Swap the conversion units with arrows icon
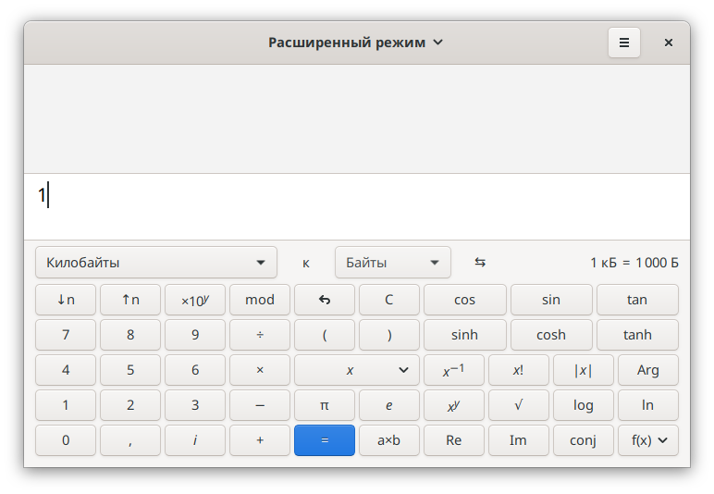The width and height of the screenshot is (714, 494). click(480, 262)
